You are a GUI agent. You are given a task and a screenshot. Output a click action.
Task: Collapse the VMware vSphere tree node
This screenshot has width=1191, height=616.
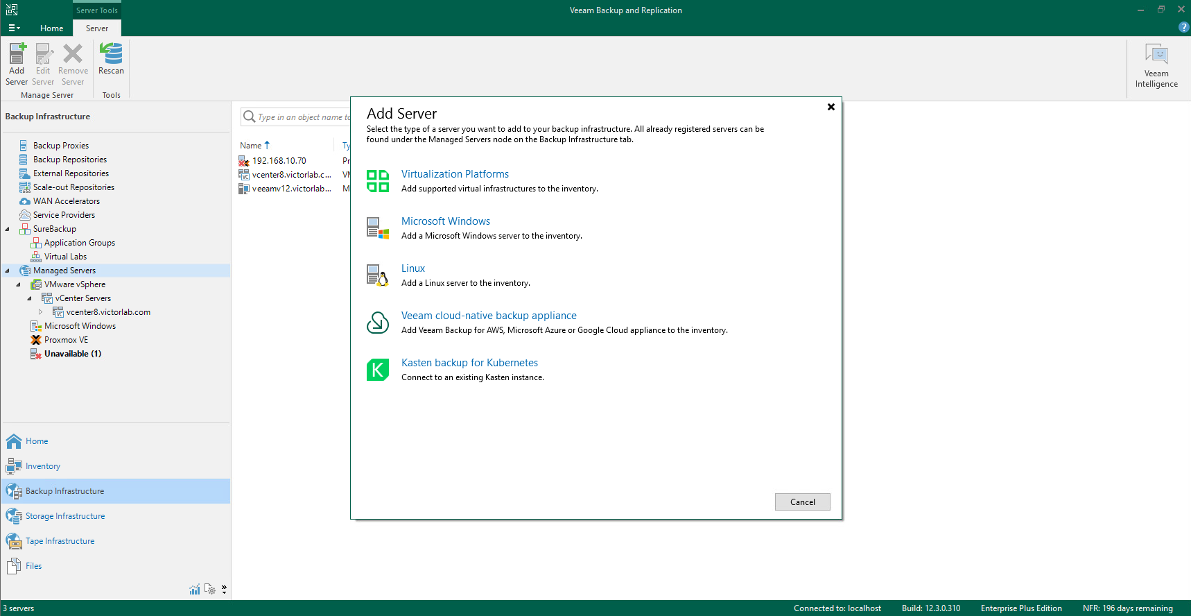tap(19, 284)
